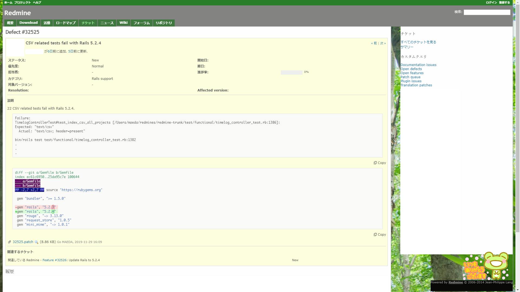
Task: Open the ホーム menu
Action: click(x=8, y=2)
